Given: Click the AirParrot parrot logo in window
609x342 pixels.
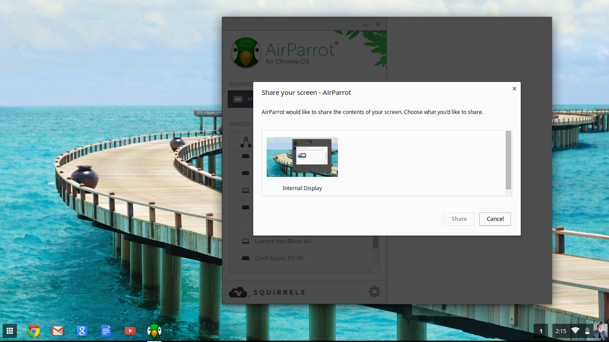Looking at the screenshot, I should [x=246, y=53].
